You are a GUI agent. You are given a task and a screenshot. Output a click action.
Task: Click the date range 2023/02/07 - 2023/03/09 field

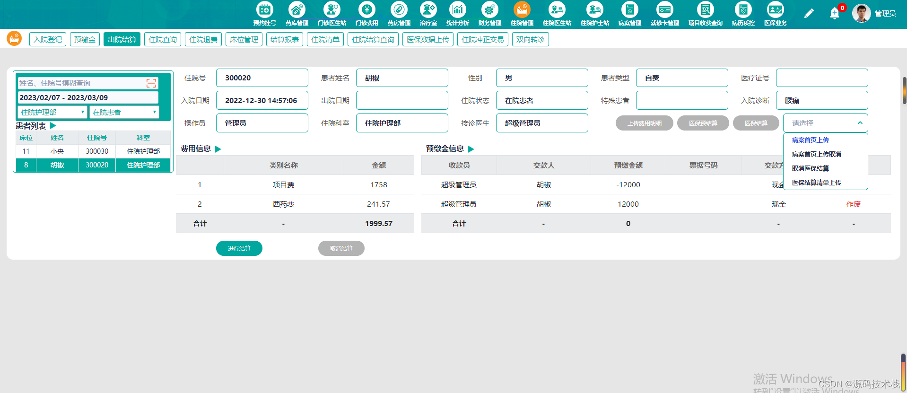[88, 97]
